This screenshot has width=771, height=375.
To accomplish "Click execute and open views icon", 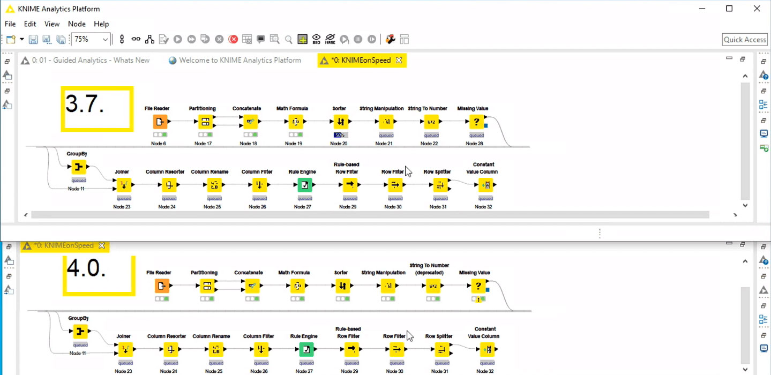I will click(x=205, y=39).
